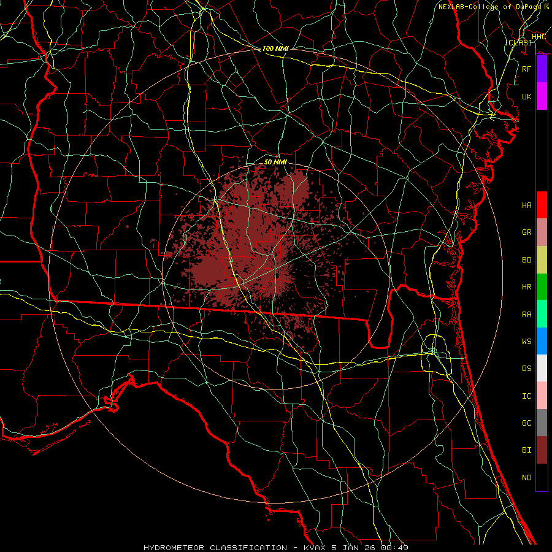The image size is (552, 552).
Task: Click the DS white legend swatch
Action: [x=542, y=368]
